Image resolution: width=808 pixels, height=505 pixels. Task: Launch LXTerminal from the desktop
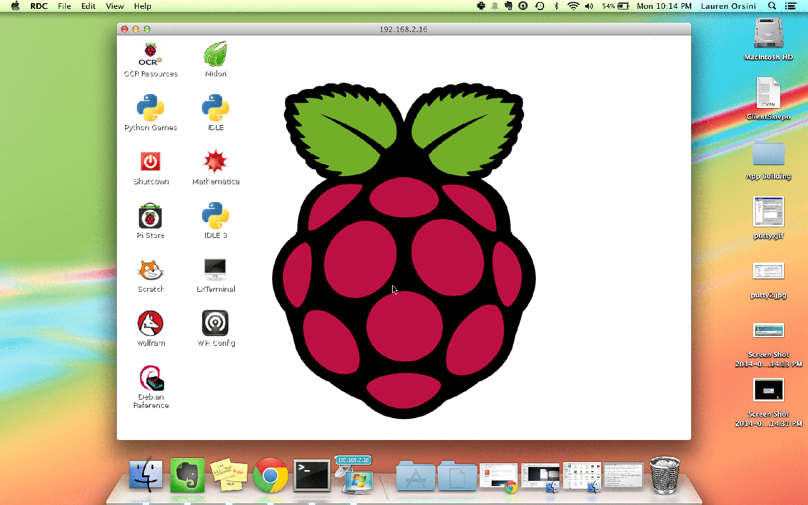click(x=215, y=270)
